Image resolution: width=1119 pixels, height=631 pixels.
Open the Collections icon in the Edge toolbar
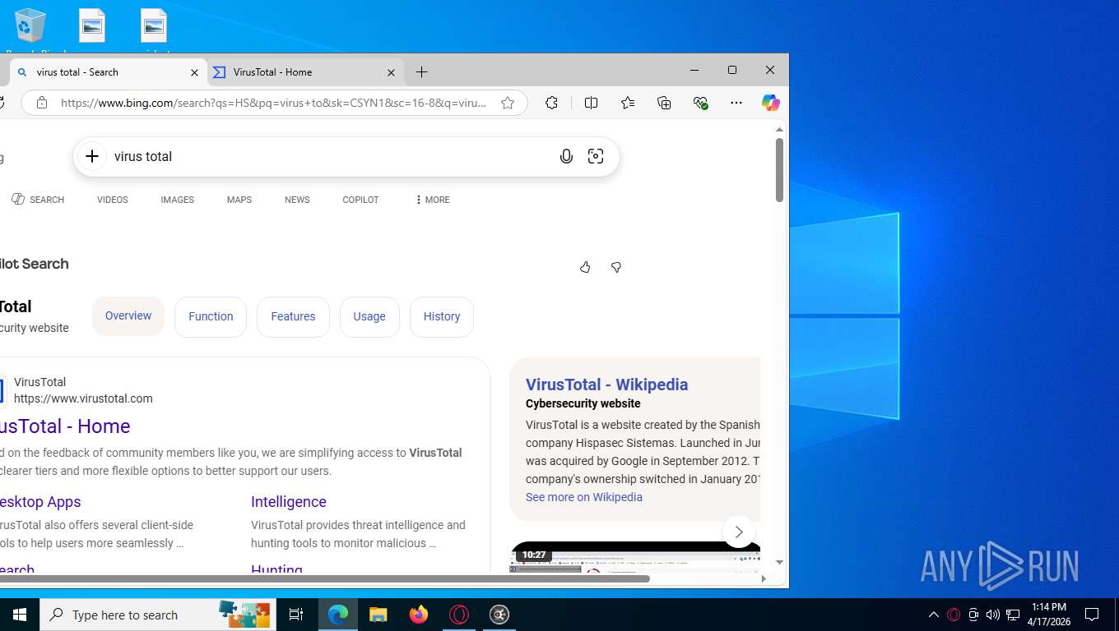pos(664,103)
